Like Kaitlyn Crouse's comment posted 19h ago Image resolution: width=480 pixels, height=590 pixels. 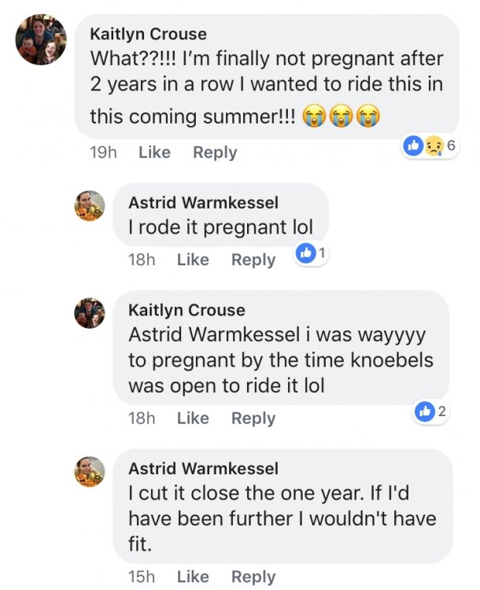tap(154, 153)
